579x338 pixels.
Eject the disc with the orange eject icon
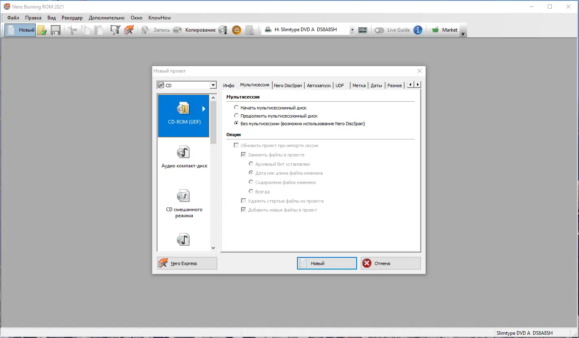236,30
